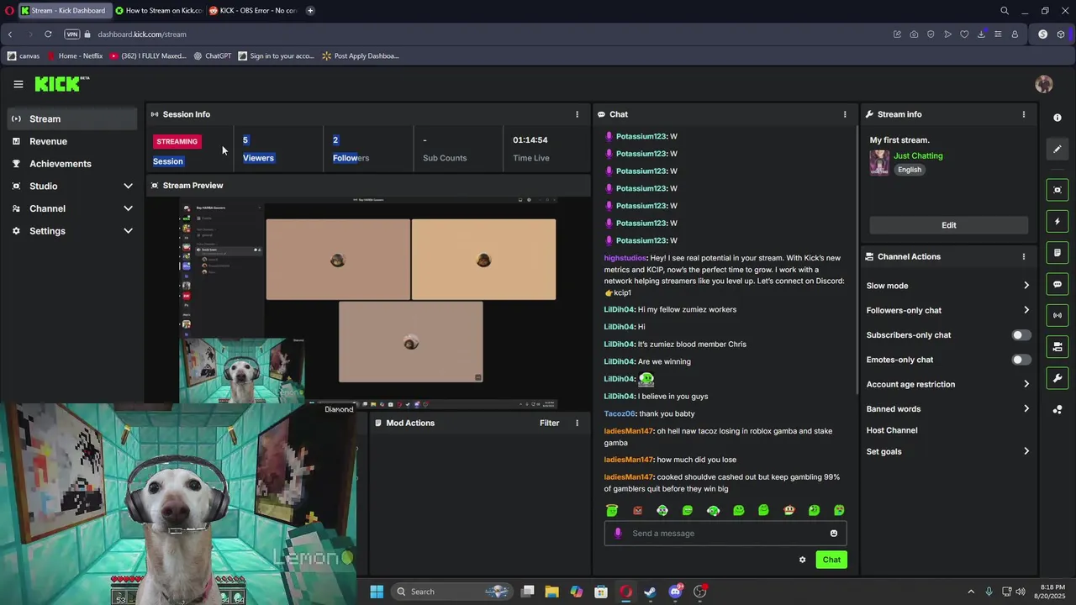Open Home - Netflix bookmark
The image size is (1076, 605).
(x=75, y=56)
